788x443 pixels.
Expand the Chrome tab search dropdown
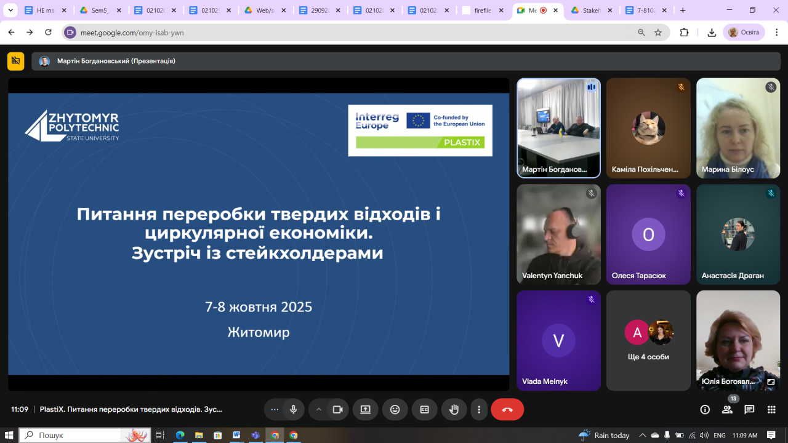coord(10,10)
